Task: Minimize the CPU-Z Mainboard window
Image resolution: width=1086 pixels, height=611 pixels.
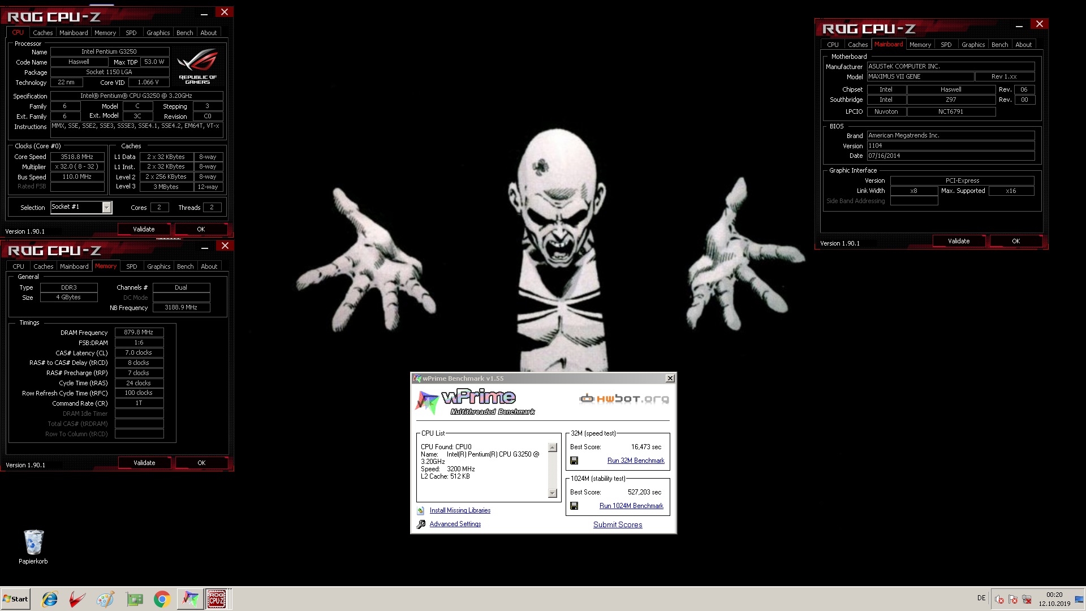Action: [1019, 25]
